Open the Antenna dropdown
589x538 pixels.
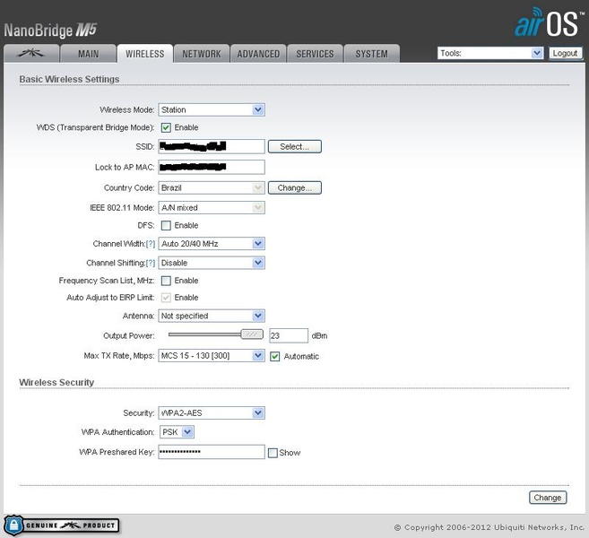(212, 316)
